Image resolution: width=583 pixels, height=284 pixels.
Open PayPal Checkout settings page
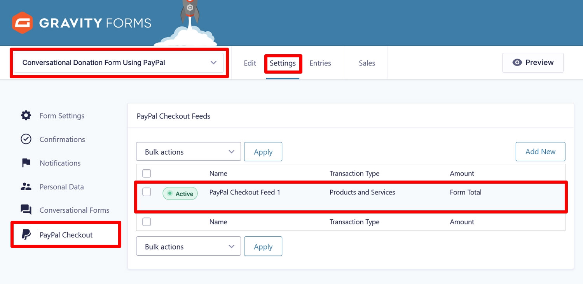66,235
